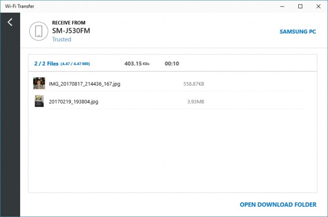328x217 pixels.
Task: Open the download folder link
Action: tap(278, 205)
